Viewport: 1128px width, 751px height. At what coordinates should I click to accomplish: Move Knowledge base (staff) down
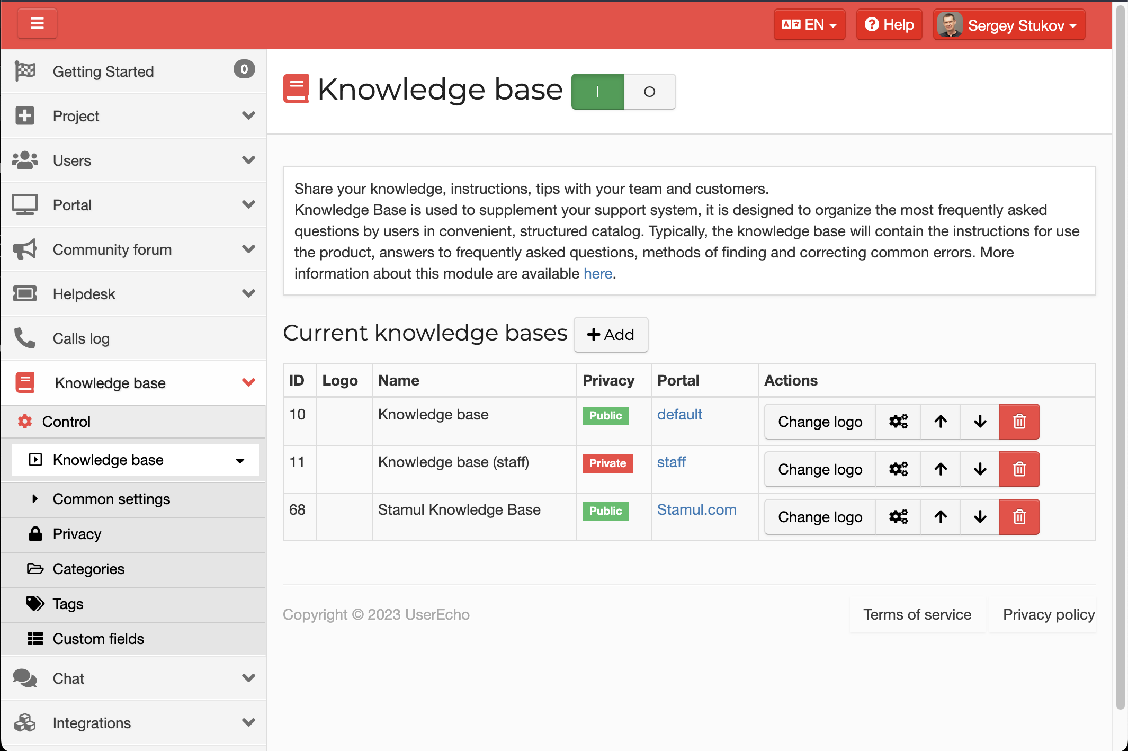point(980,469)
